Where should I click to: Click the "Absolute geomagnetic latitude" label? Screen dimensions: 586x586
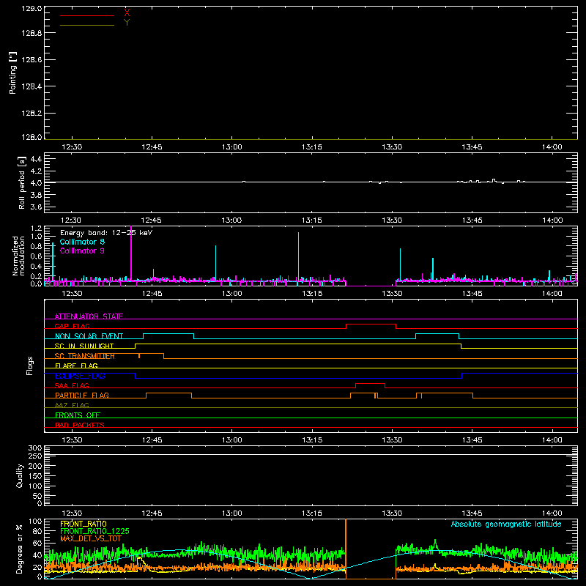(x=506, y=524)
